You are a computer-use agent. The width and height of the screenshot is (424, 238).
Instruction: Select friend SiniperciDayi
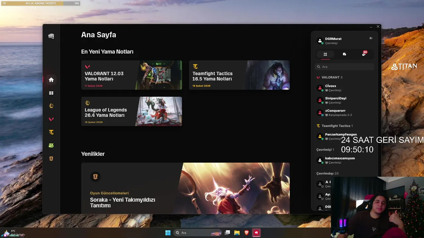click(344, 100)
